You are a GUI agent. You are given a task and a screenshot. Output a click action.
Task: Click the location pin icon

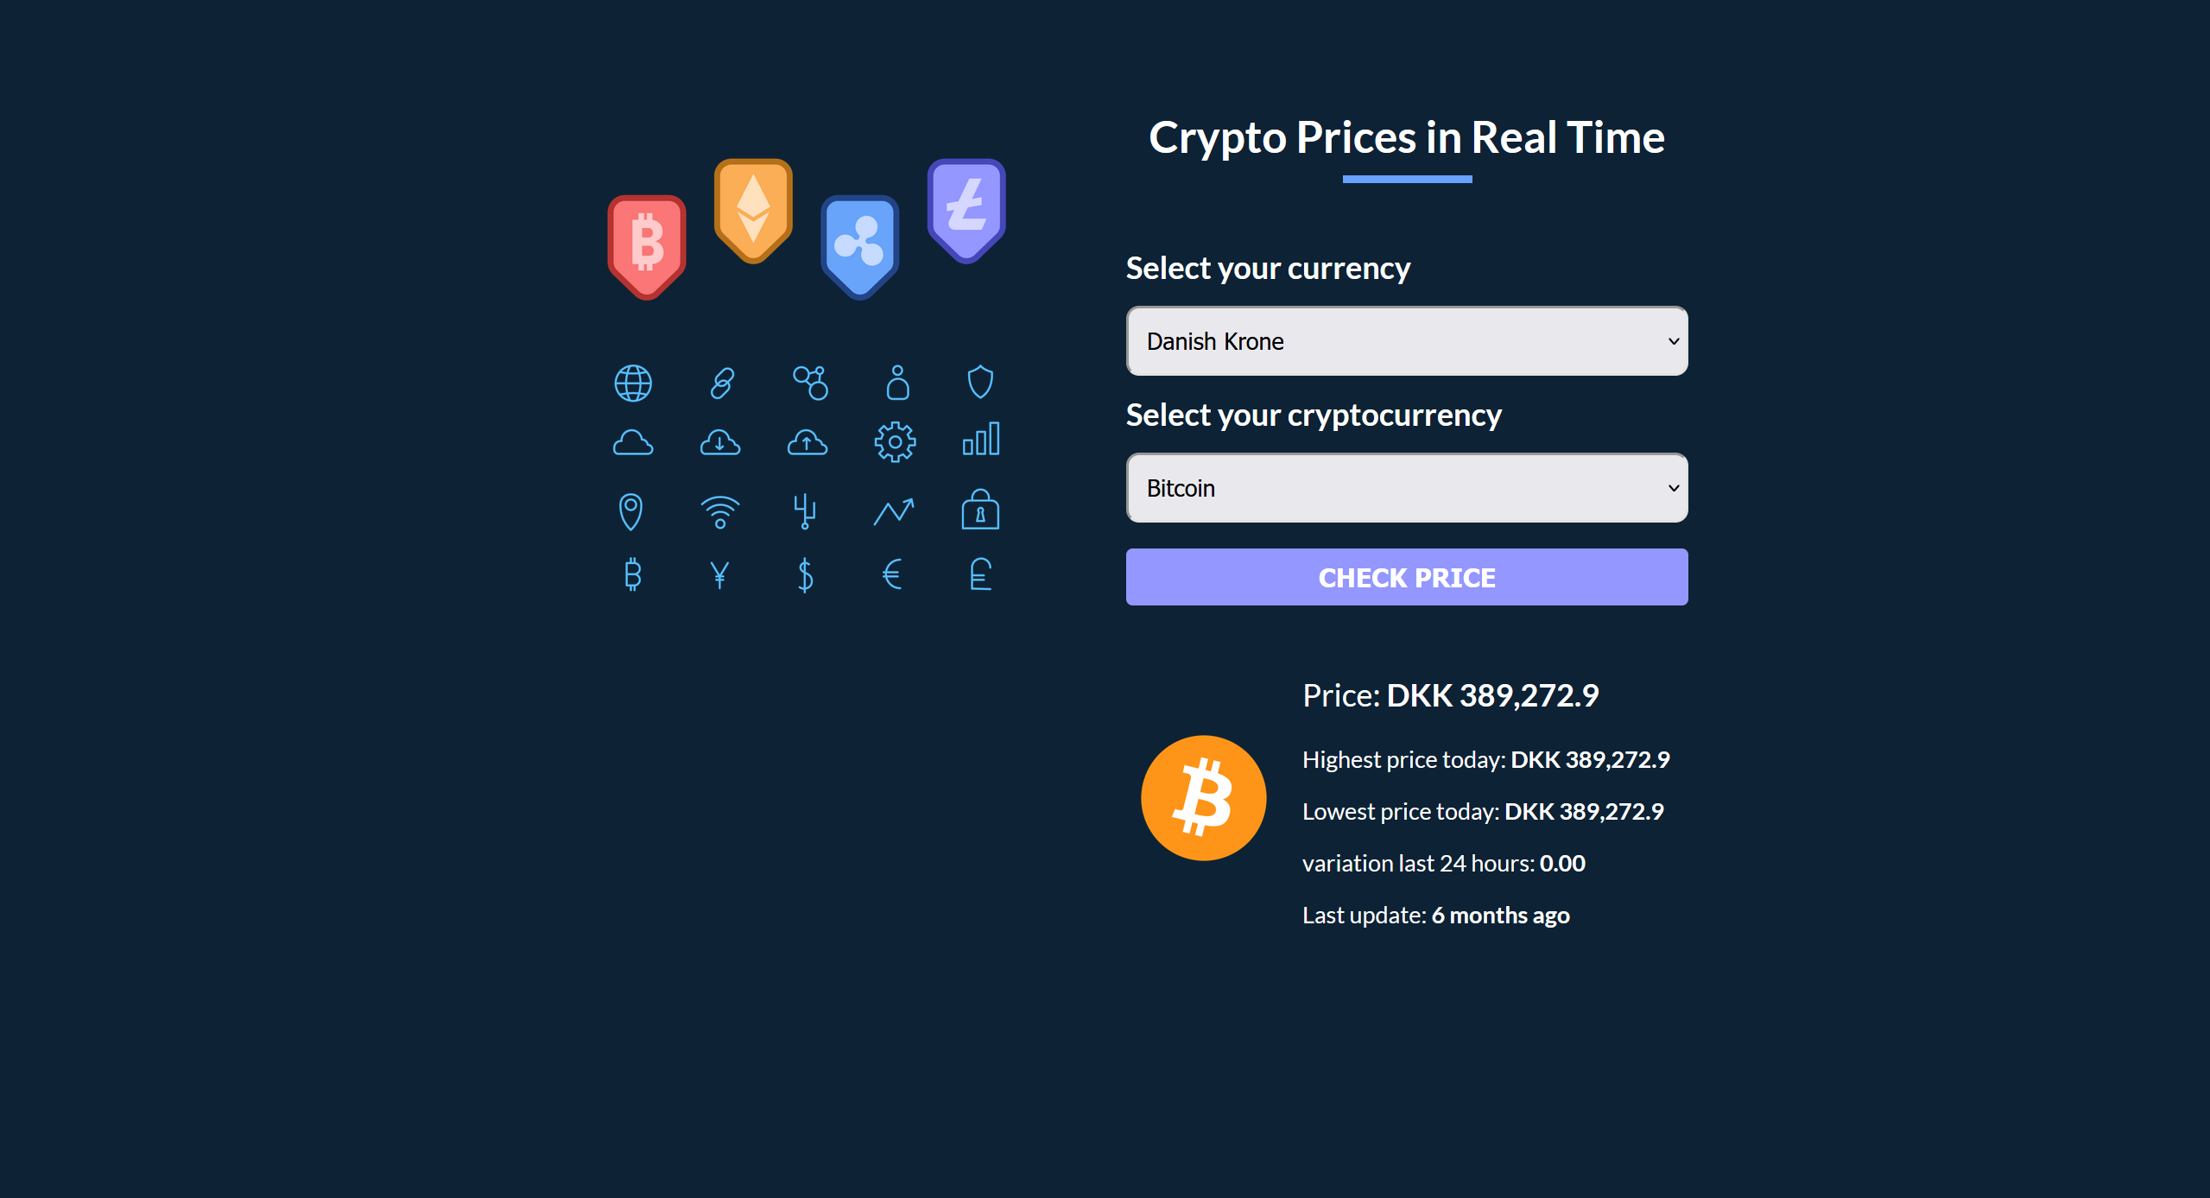point(634,512)
